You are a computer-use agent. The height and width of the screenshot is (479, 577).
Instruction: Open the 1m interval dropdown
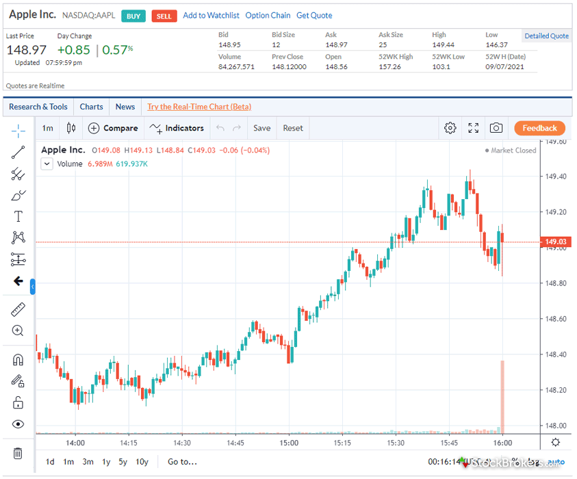click(x=47, y=128)
